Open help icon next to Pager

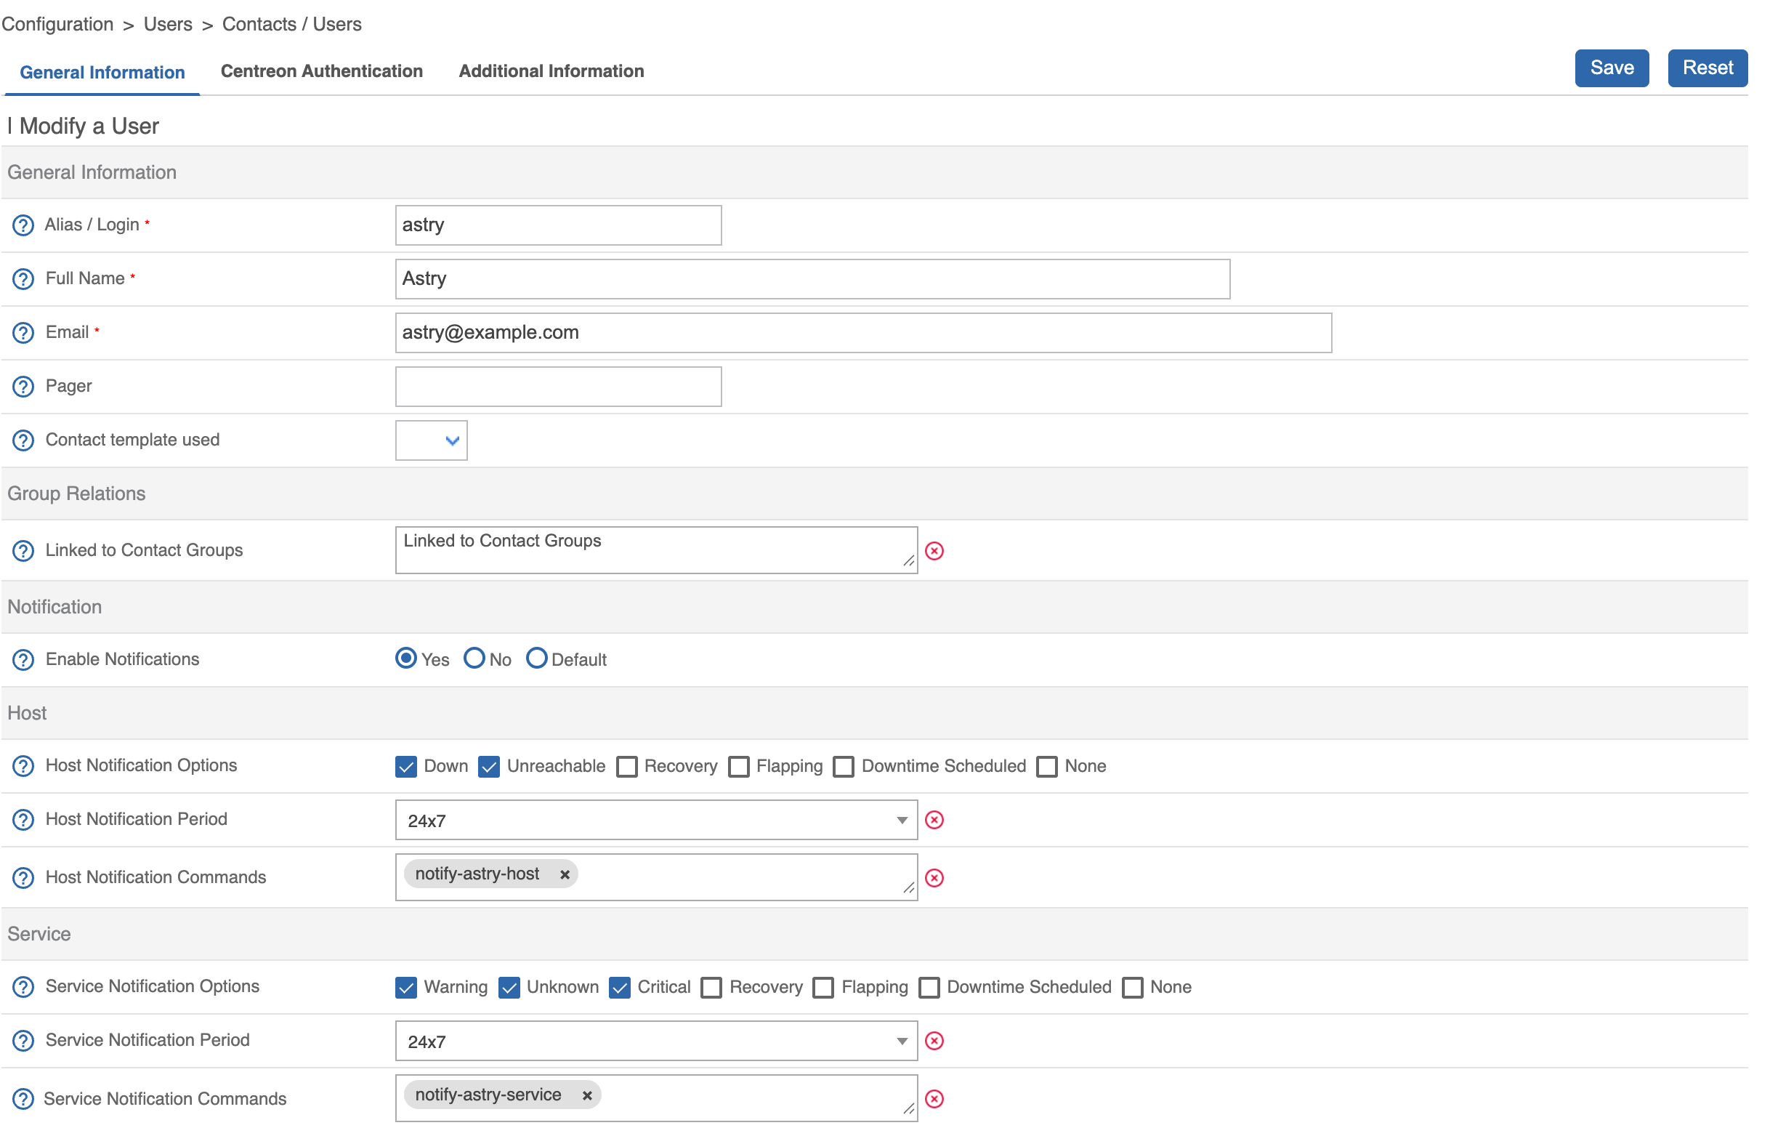[23, 386]
